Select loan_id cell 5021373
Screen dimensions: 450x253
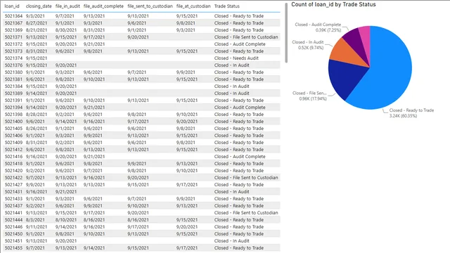point(13,51)
